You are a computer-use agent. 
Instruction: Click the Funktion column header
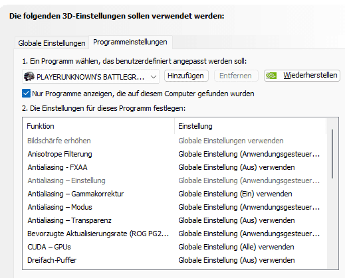pyautogui.click(x=98, y=126)
